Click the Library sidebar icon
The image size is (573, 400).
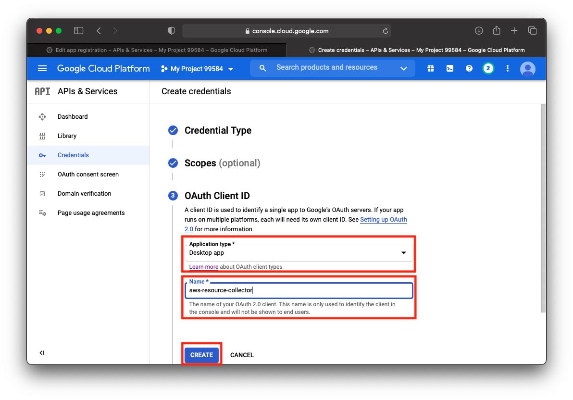pyautogui.click(x=42, y=136)
